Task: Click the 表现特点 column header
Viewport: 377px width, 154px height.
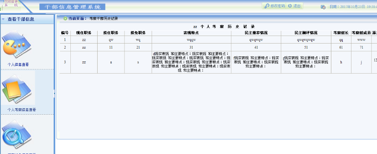Action: (x=191, y=33)
